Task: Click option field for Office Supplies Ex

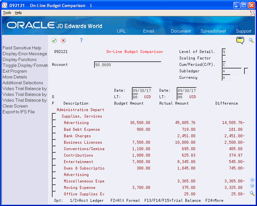Action: pos(54,194)
